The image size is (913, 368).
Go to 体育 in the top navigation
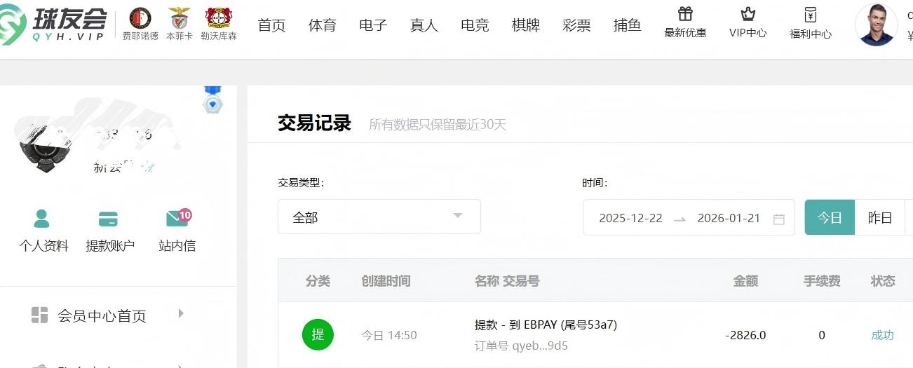point(323,25)
